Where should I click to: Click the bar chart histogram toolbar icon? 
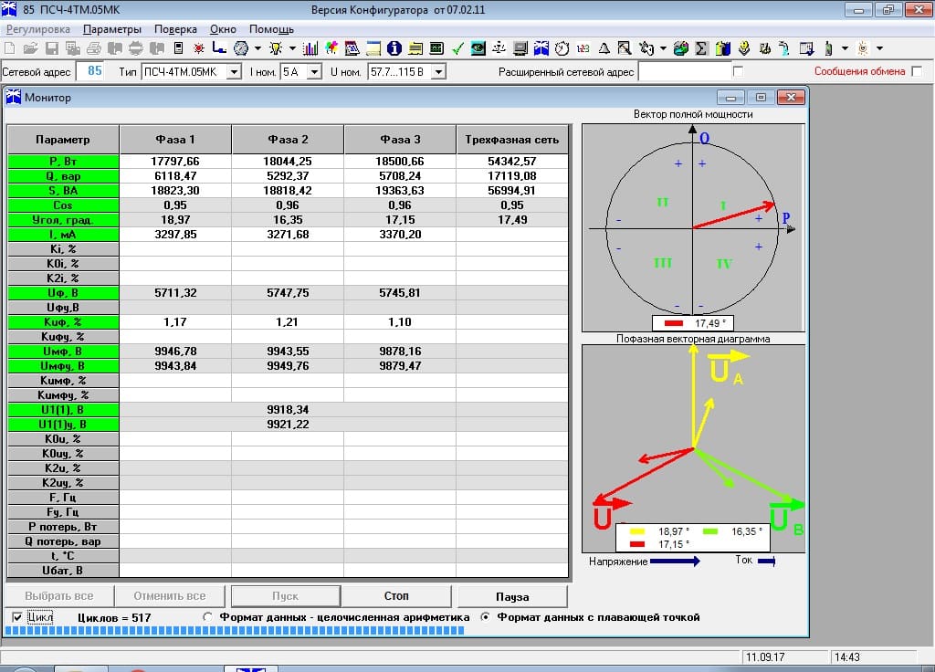click(x=310, y=47)
